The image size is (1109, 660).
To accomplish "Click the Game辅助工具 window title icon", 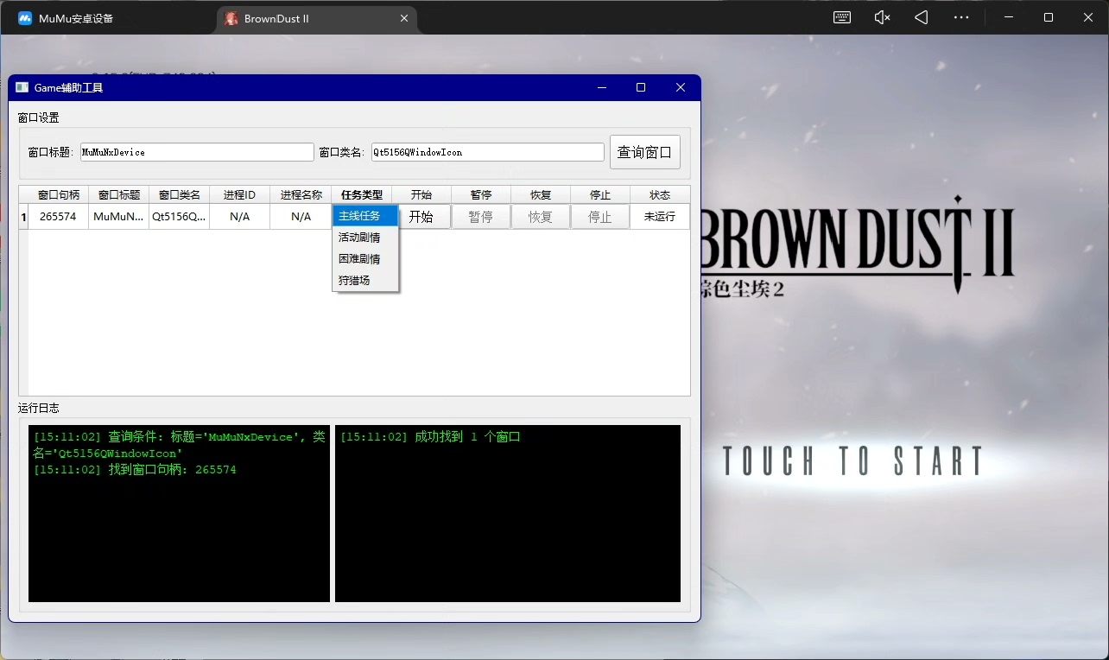I will (x=22, y=87).
